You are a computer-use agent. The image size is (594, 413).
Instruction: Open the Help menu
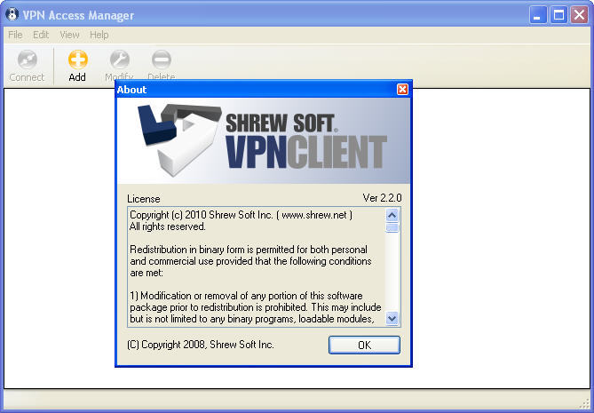click(x=99, y=35)
